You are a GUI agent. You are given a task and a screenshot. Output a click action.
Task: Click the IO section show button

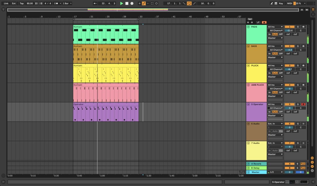coord(312,158)
